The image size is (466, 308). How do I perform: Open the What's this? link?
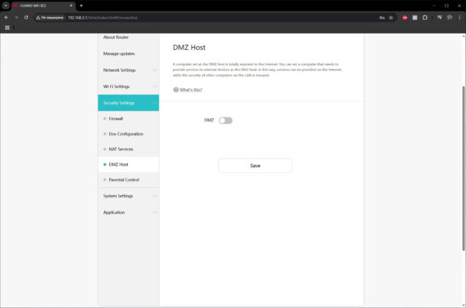(x=191, y=89)
